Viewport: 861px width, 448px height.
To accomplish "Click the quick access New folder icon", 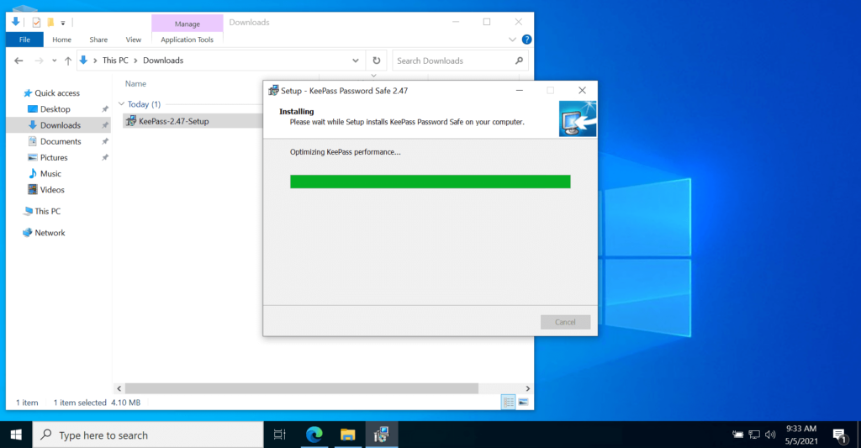I will point(50,23).
